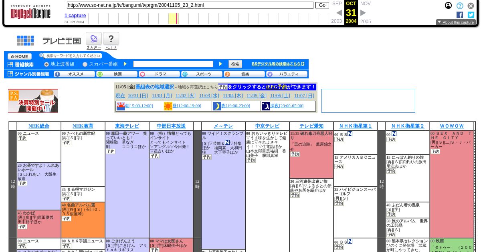Go to previous capture arrow
Viewport: 481px width, 252px height.
coord(339,13)
